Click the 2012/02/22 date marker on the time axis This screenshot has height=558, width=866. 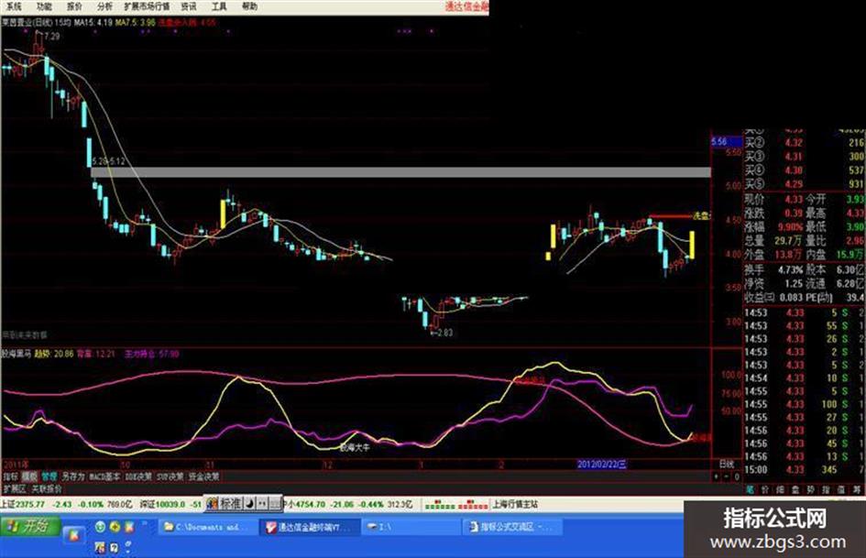(602, 464)
